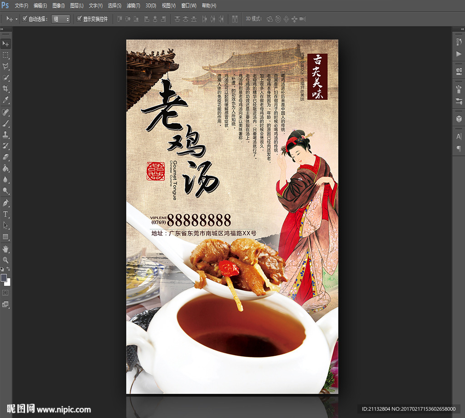Open the 文件(F) menu
The image size is (465, 418).
[21, 5]
